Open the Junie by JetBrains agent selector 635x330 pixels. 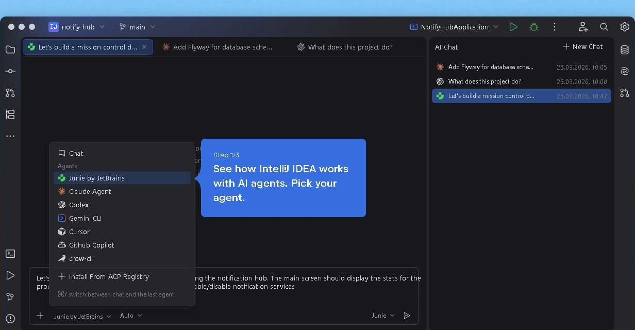(82, 316)
